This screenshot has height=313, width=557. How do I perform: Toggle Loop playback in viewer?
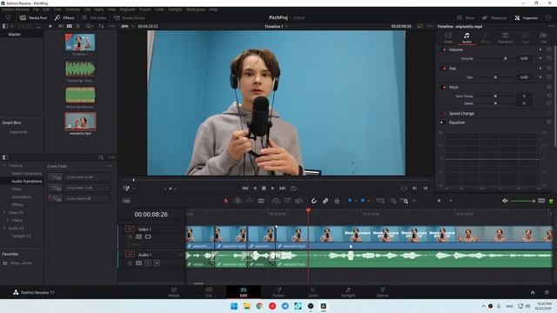coord(293,188)
